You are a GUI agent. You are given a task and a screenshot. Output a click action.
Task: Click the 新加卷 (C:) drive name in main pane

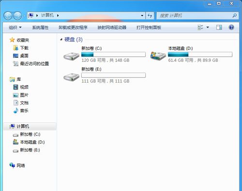tap(91, 48)
